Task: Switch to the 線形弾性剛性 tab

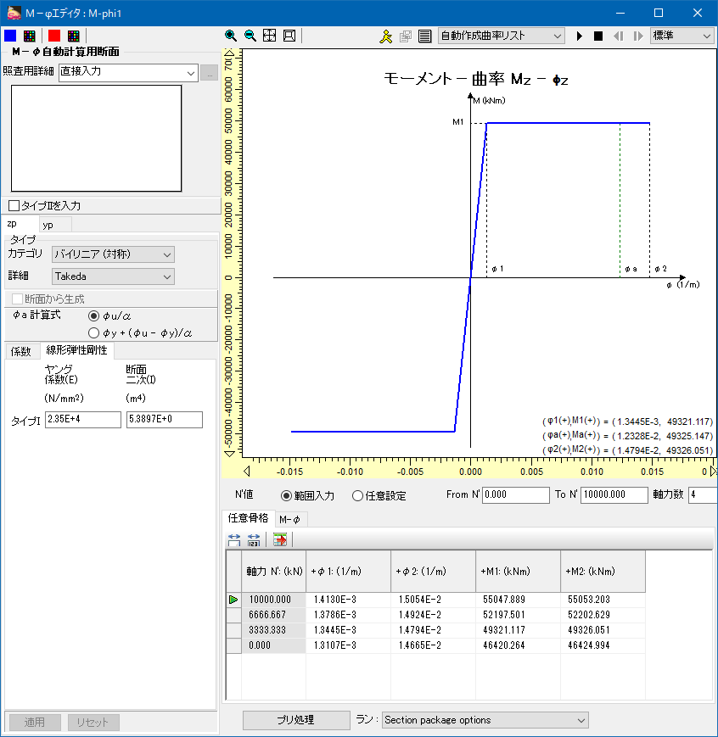Action: 76,350
